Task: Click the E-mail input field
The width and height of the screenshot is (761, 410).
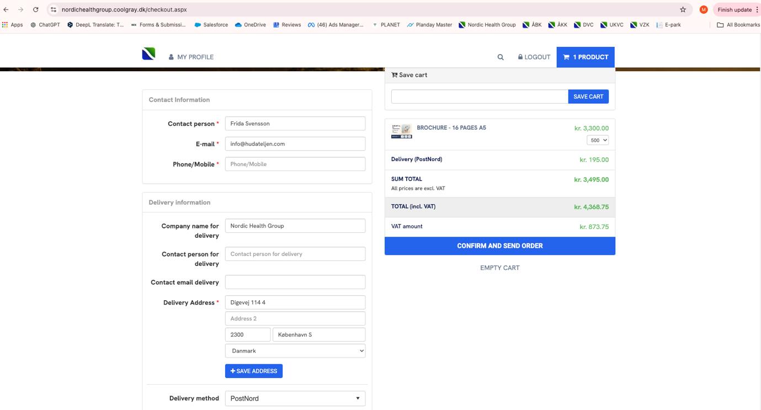Action: [x=295, y=144]
